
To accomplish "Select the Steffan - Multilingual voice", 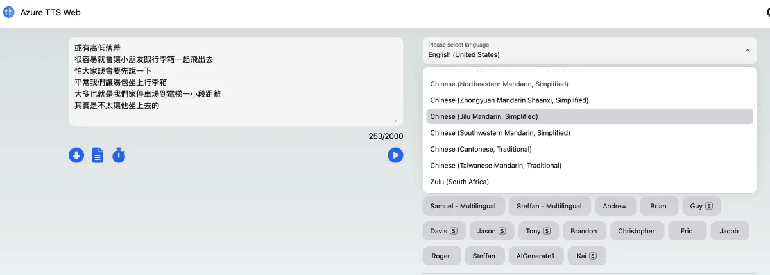I will [x=549, y=206].
